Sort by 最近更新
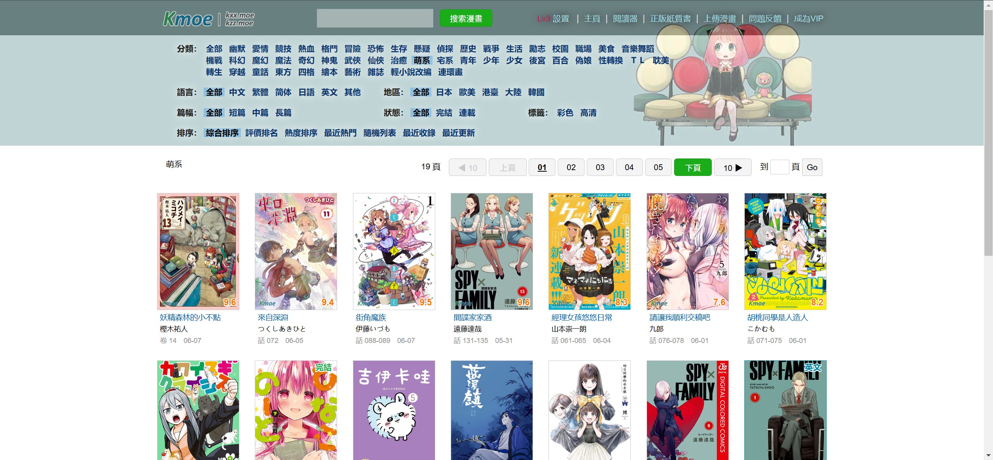The width and height of the screenshot is (993, 460). [458, 133]
